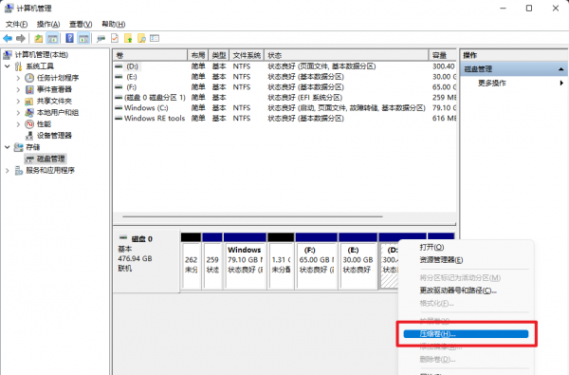Screen dimensions: 569x375
Task: Select Task Scheduler (任务计划程序) node
Action: 58,78
